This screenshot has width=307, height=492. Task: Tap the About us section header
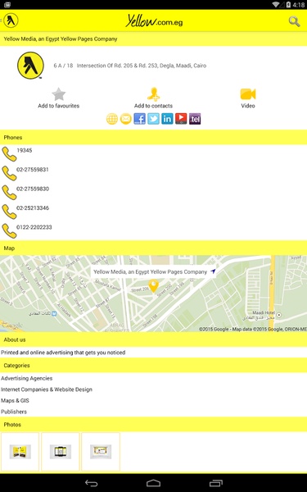click(x=154, y=339)
